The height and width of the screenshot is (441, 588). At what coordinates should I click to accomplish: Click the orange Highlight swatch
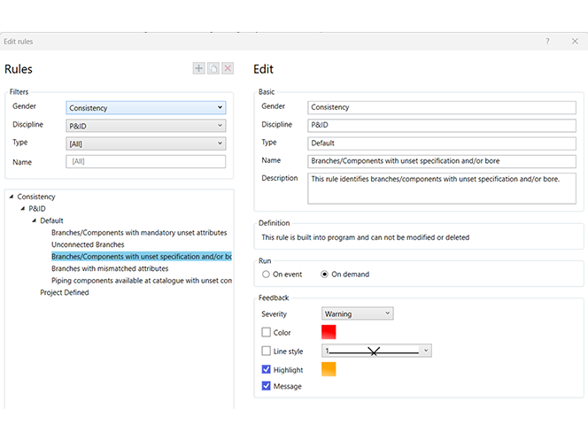[329, 369]
